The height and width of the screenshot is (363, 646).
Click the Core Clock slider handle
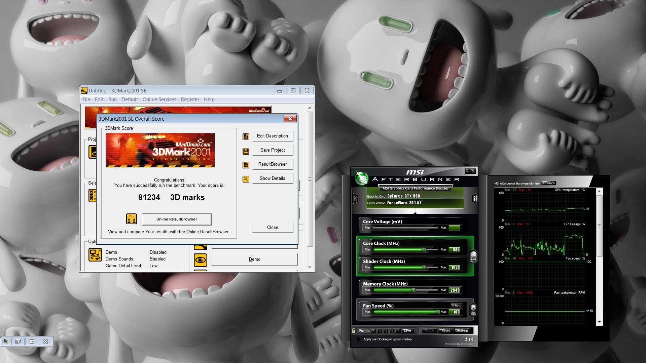click(424, 250)
